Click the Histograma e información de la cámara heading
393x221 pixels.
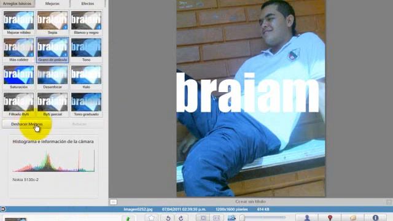pos(53,142)
